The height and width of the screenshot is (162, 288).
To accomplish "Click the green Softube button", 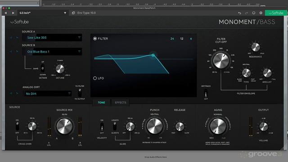I will tap(275, 13).
